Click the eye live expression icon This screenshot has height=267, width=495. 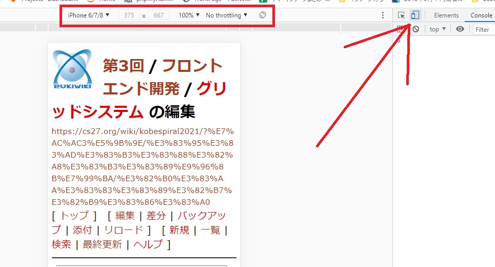tap(460, 29)
